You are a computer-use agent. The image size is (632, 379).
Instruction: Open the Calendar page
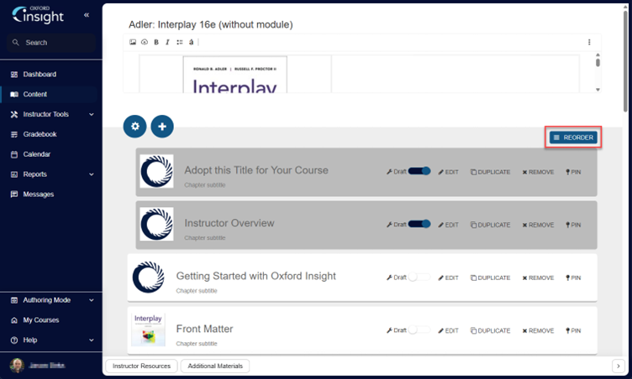[x=37, y=154]
